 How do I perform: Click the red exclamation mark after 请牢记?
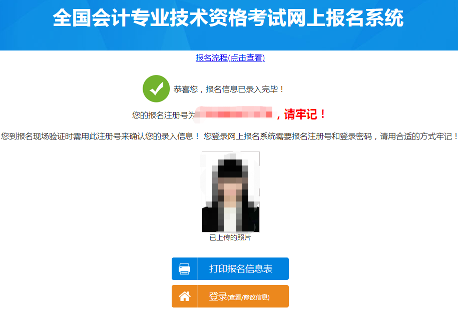(323, 114)
